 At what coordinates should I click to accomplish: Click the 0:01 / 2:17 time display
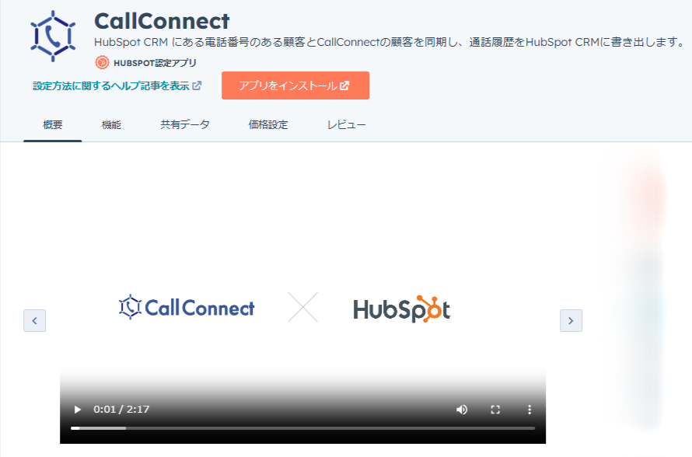point(121,410)
